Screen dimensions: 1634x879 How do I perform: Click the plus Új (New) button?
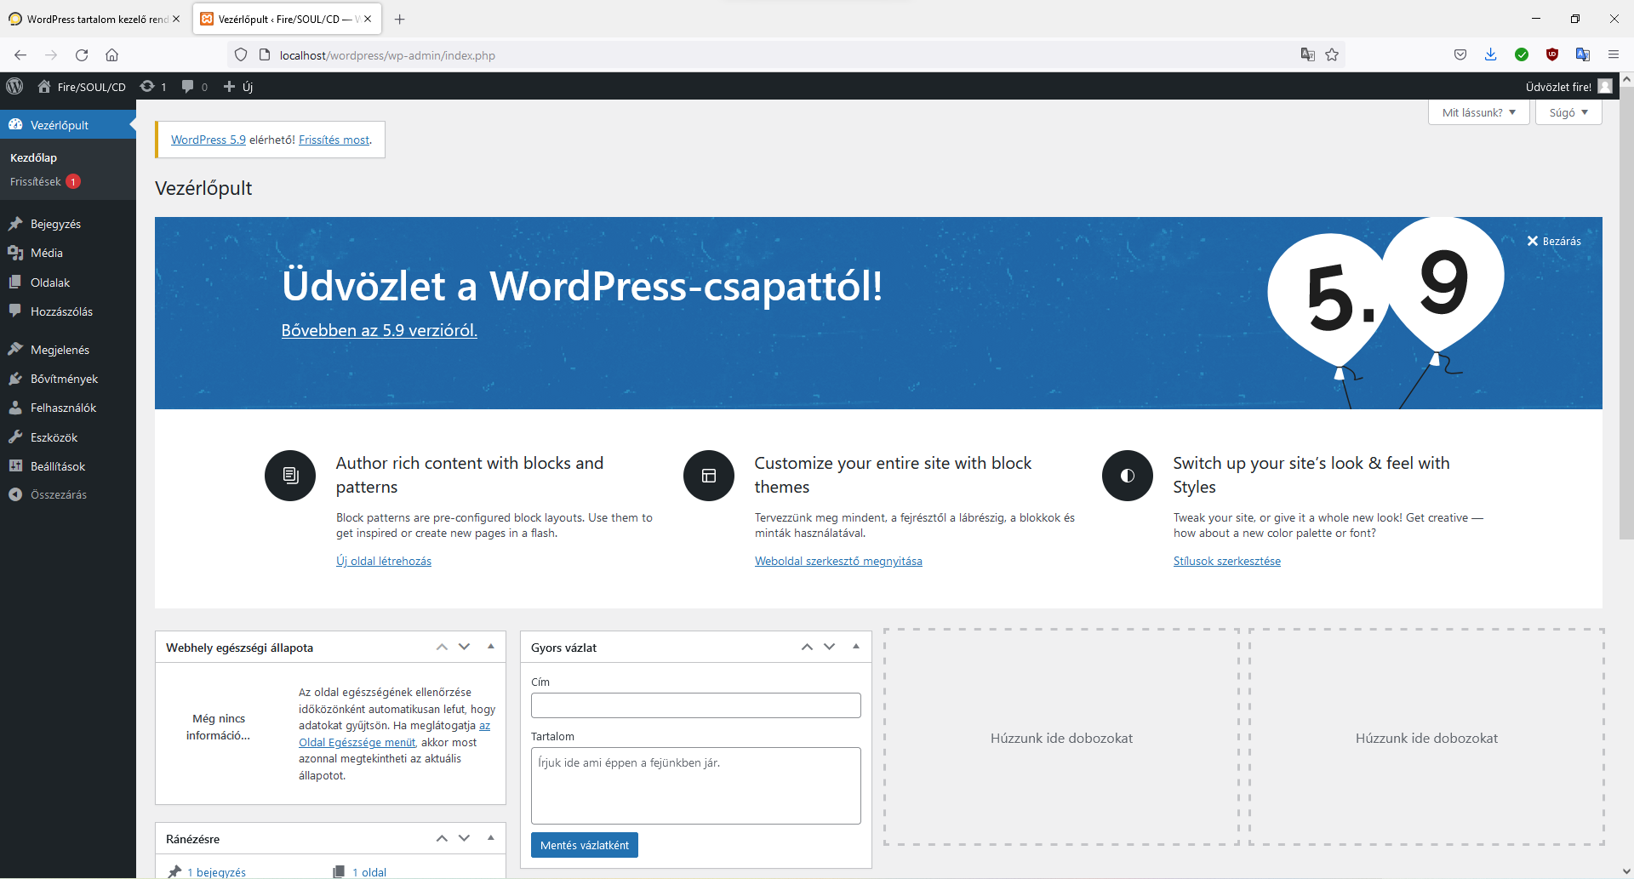(x=237, y=86)
